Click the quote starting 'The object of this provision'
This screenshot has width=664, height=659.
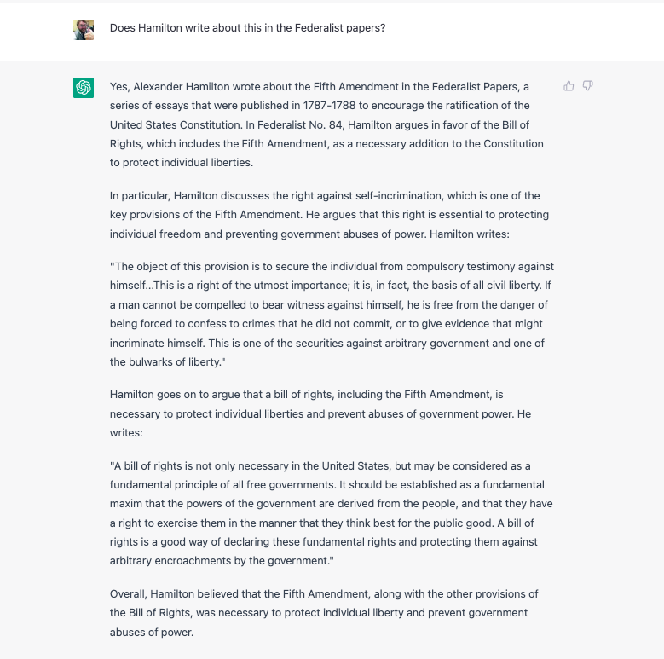332,315
